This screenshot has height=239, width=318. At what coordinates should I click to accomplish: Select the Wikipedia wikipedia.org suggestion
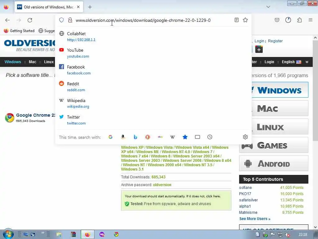(x=153, y=103)
